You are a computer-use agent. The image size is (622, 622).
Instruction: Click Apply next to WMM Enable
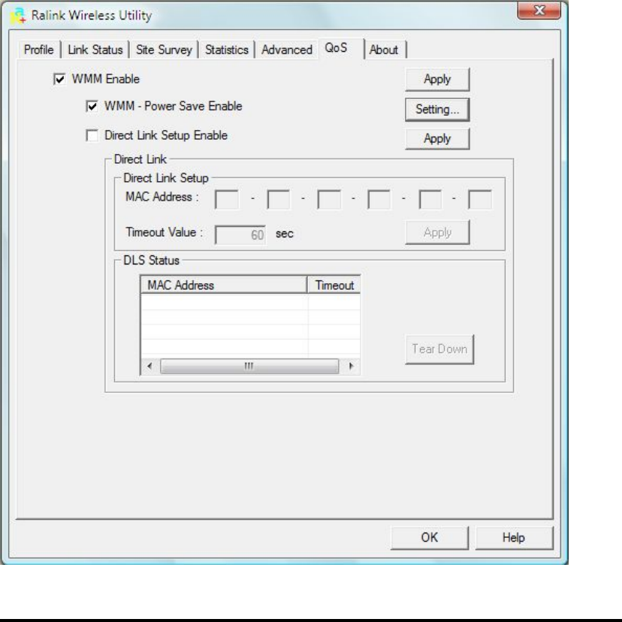coord(437,80)
